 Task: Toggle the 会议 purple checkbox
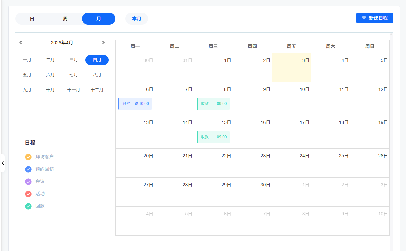click(28, 181)
